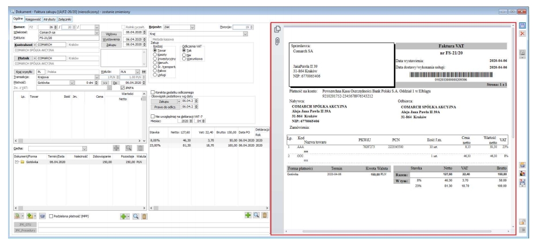Click the red X cancel icon
Screen dimensions: 536x243
pos(522,33)
